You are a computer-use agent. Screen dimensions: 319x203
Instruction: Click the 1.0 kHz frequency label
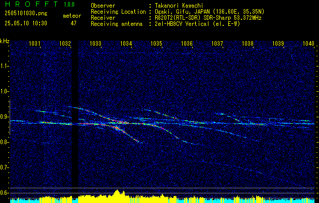(5, 91)
